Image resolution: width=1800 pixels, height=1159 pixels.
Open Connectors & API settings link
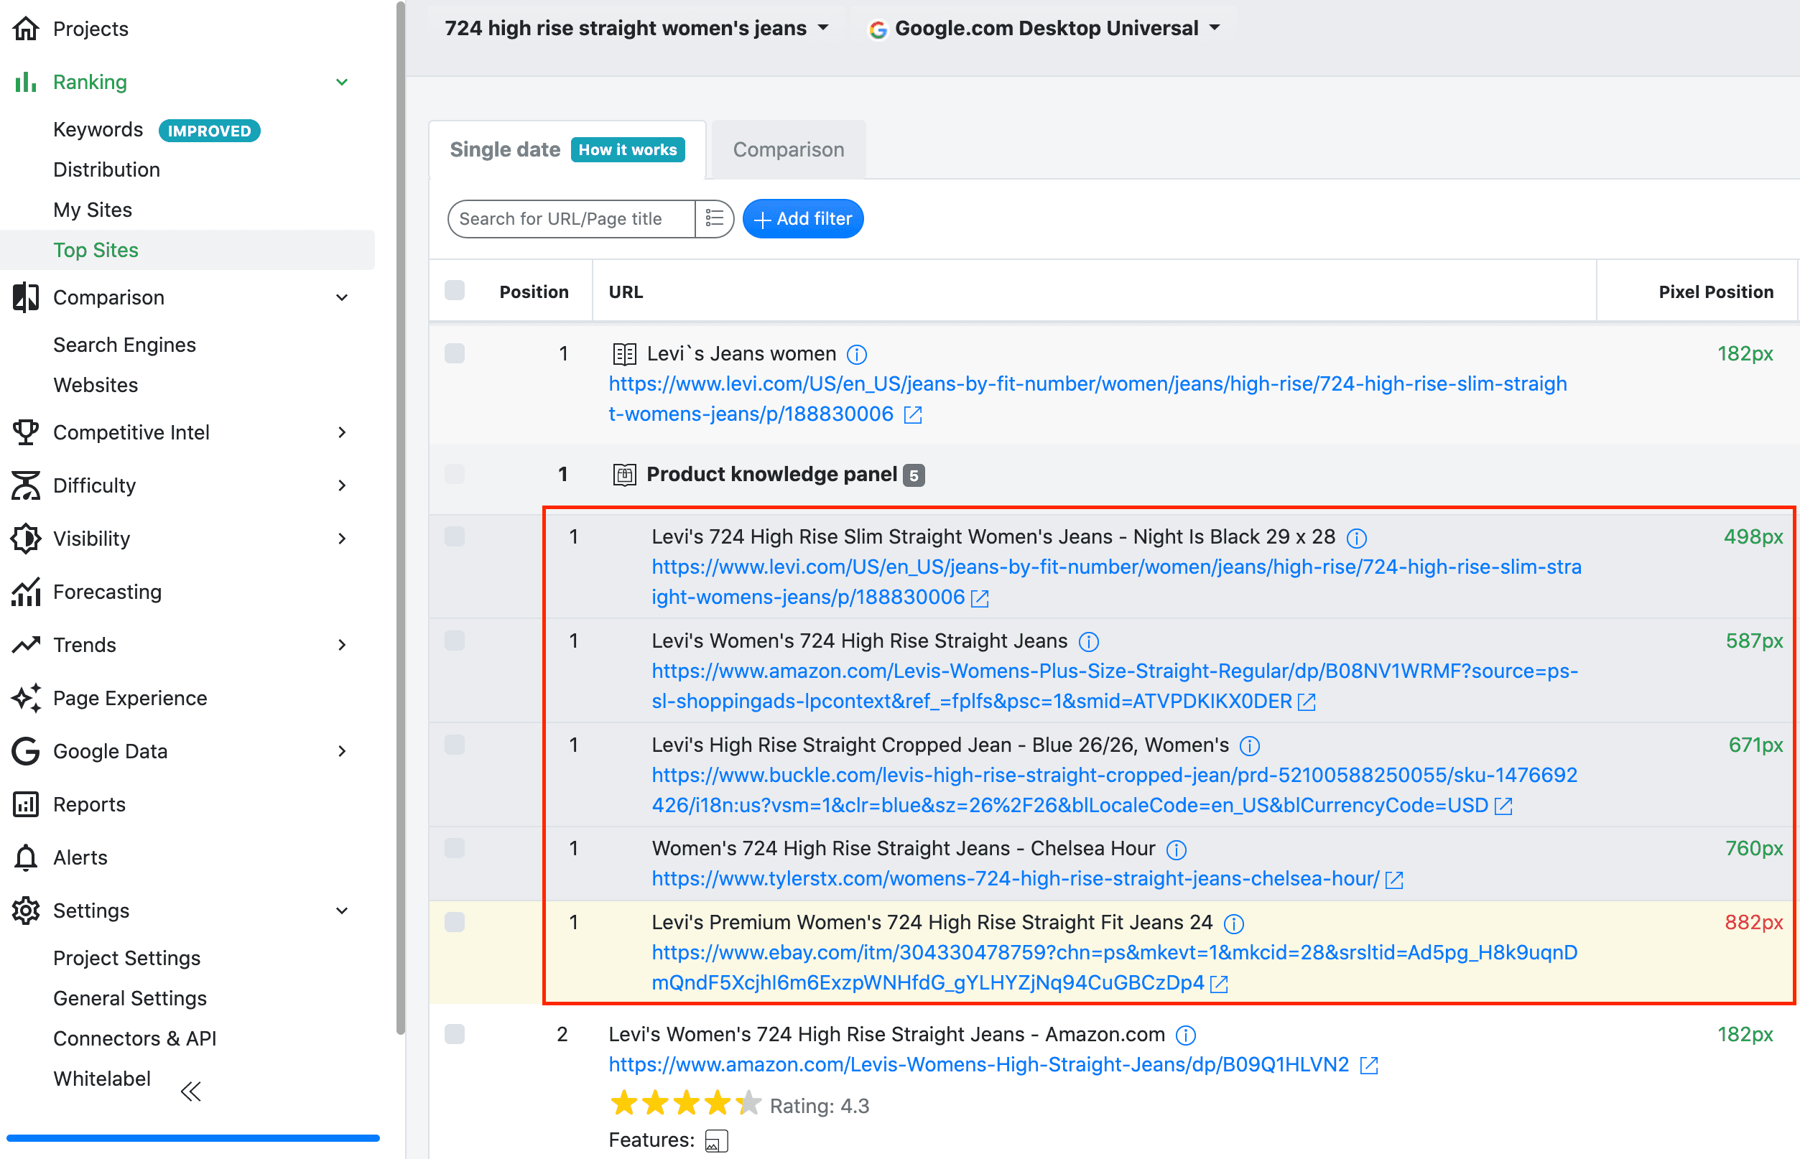[135, 1038]
